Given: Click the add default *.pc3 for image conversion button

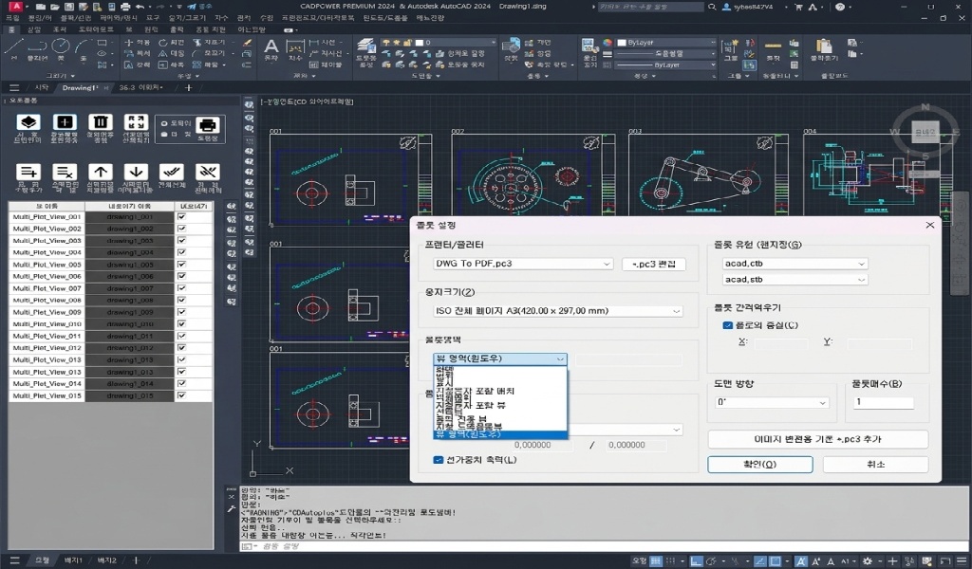Looking at the screenshot, I should [x=817, y=439].
